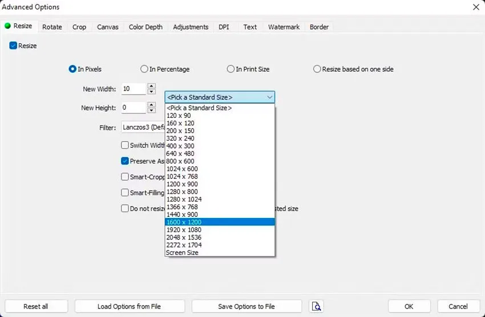Choose 1600 x 1200 highlighted entry

(x=220, y=222)
